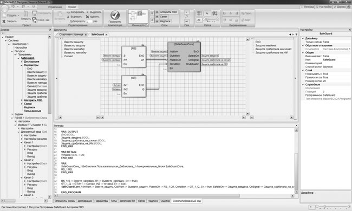The width and height of the screenshot is (352, 211).
Task: Click Копировать in the editing group
Action: point(75,12)
